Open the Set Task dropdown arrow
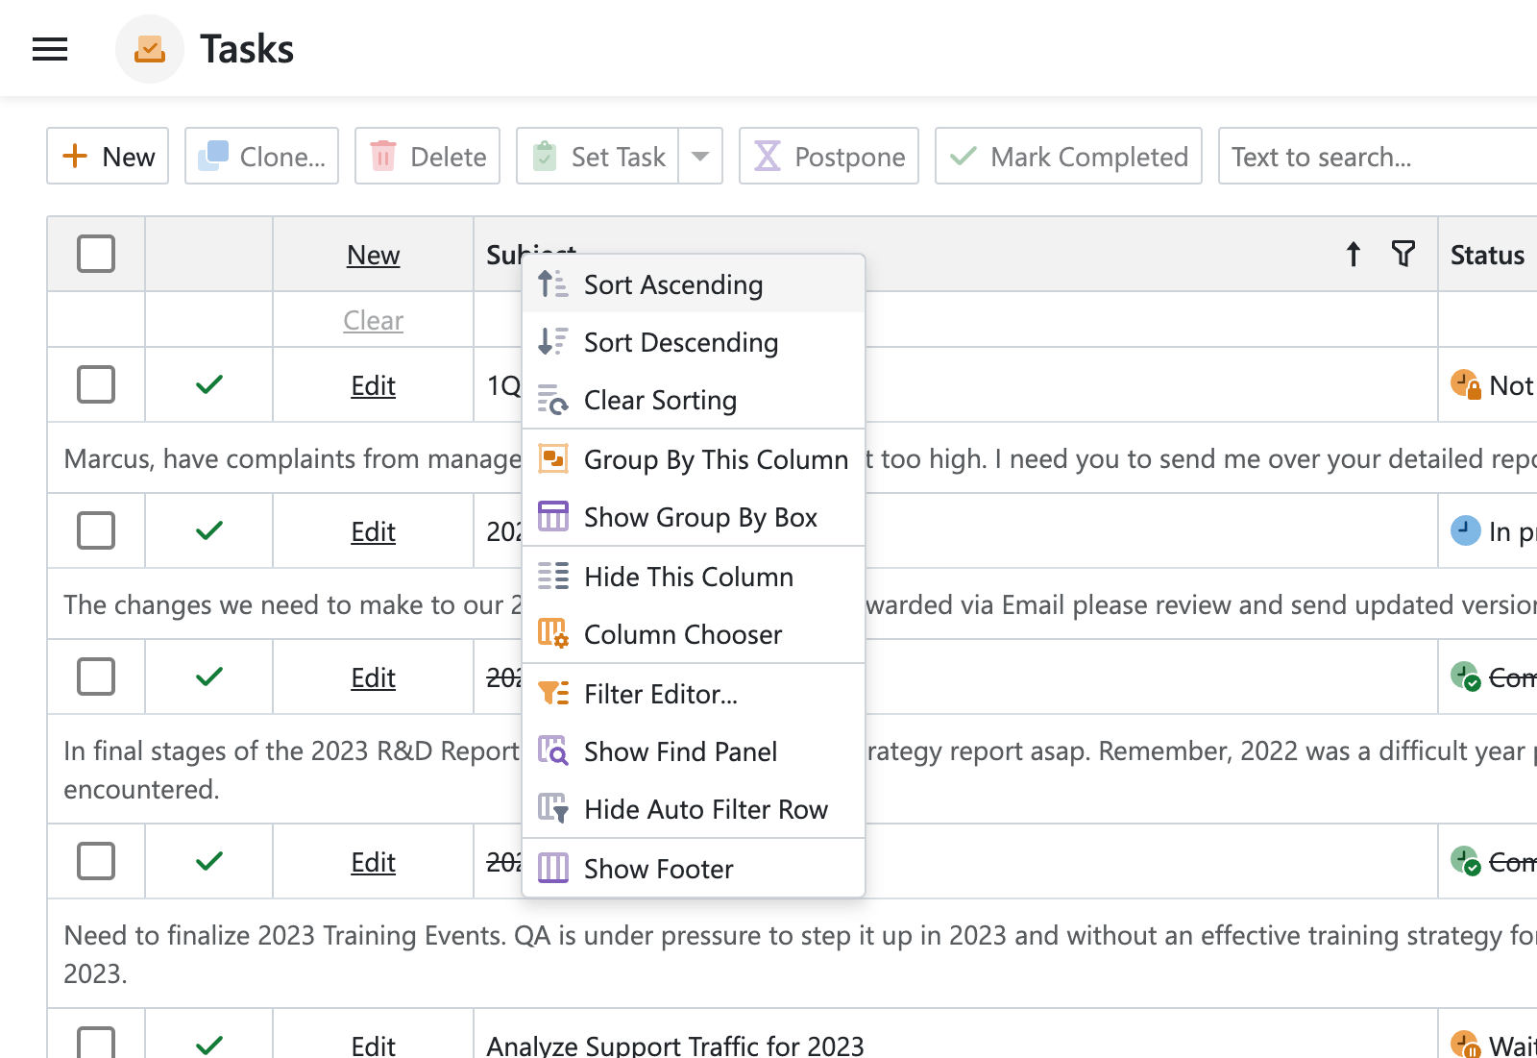 point(701,156)
